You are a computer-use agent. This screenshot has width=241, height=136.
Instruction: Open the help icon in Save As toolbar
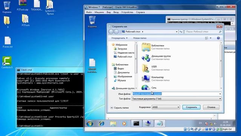(x=218, y=38)
